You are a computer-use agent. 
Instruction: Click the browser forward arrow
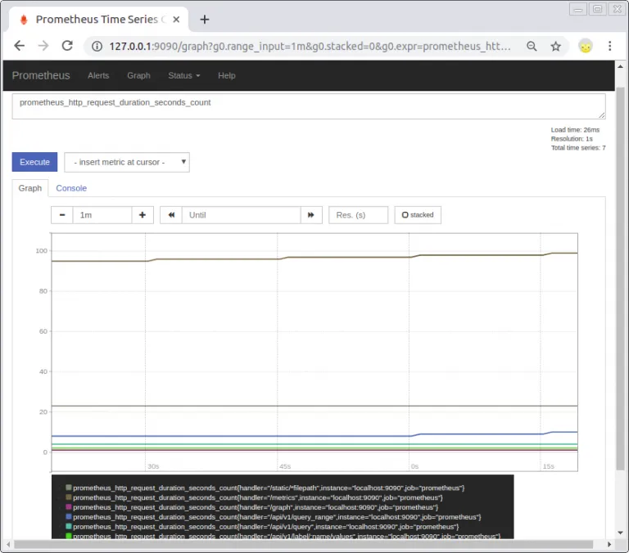tap(43, 46)
